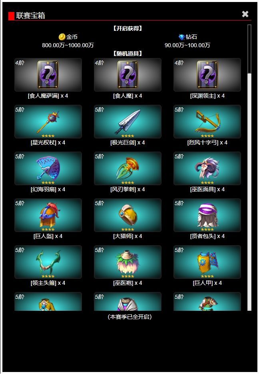Click the vertical scrollbar track
This screenshot has height=374, width=259.
(x=249, y=168)
